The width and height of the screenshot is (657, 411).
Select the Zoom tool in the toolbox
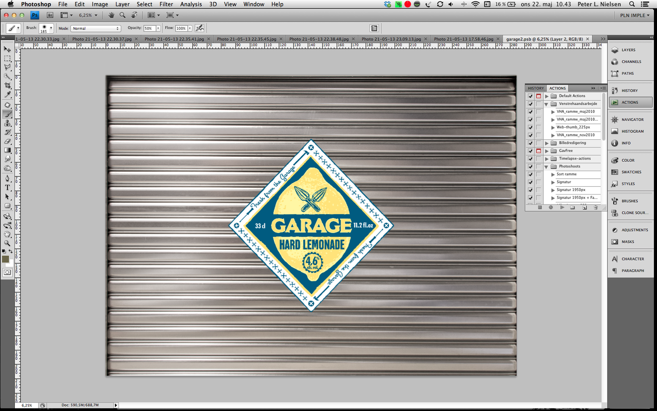(7, 243)
